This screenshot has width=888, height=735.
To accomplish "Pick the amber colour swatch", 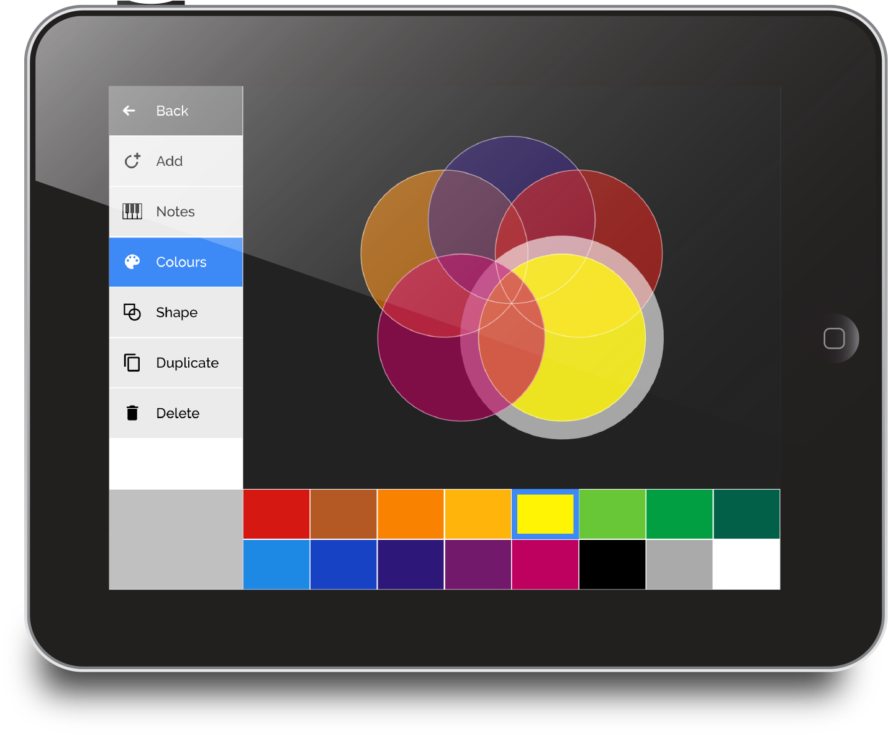I will point(478,514).
